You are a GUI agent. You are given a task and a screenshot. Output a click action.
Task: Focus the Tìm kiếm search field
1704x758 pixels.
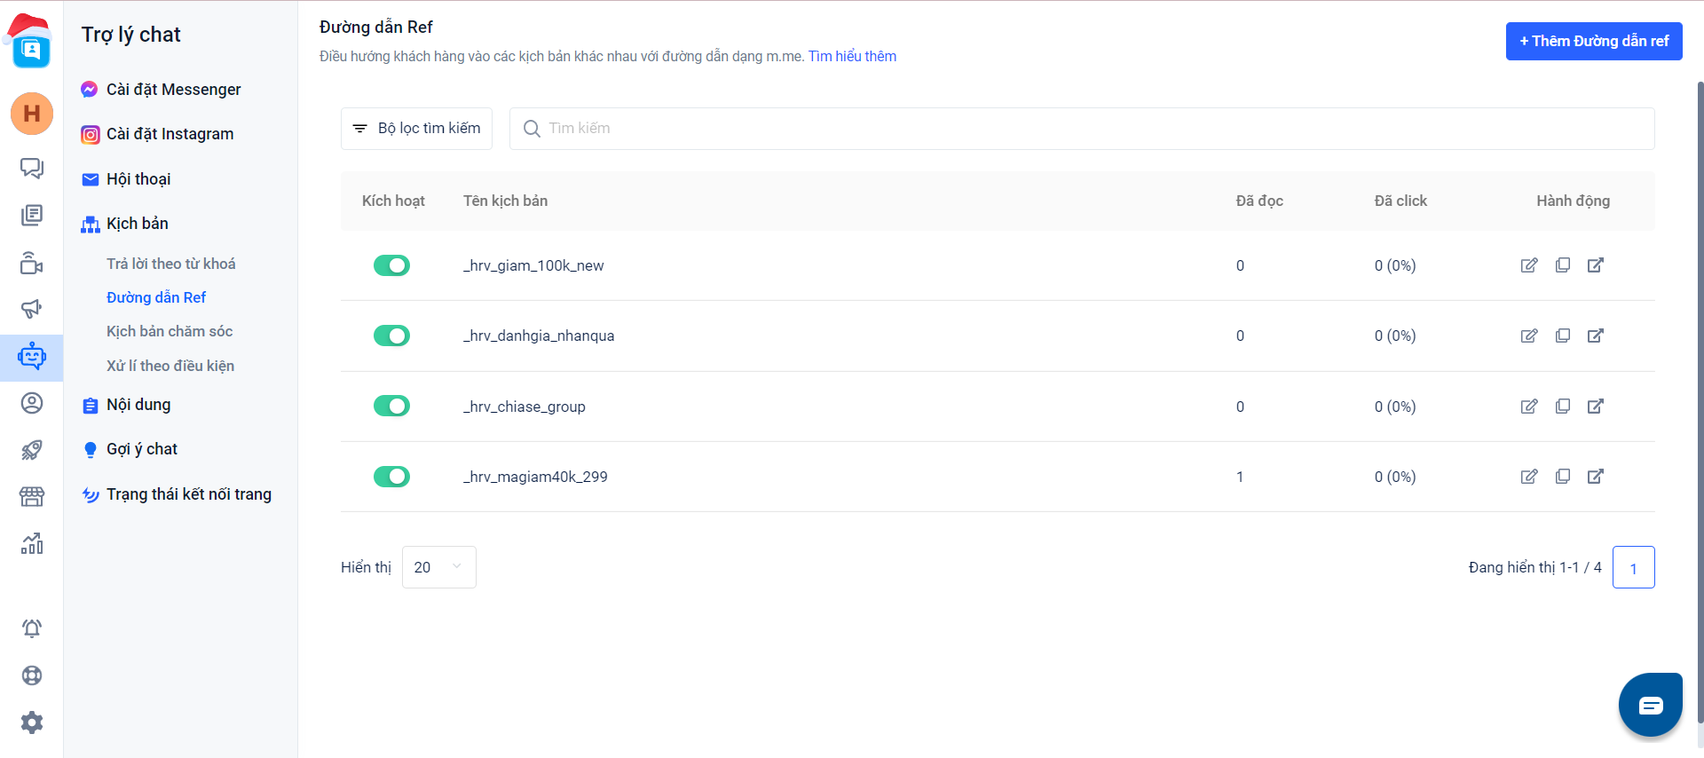pos(1082,129)
